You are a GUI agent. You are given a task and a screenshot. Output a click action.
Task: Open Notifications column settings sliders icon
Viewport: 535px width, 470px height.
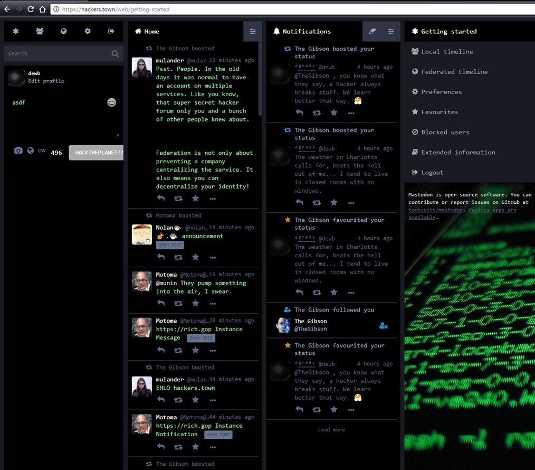click(x=391, y=32)
